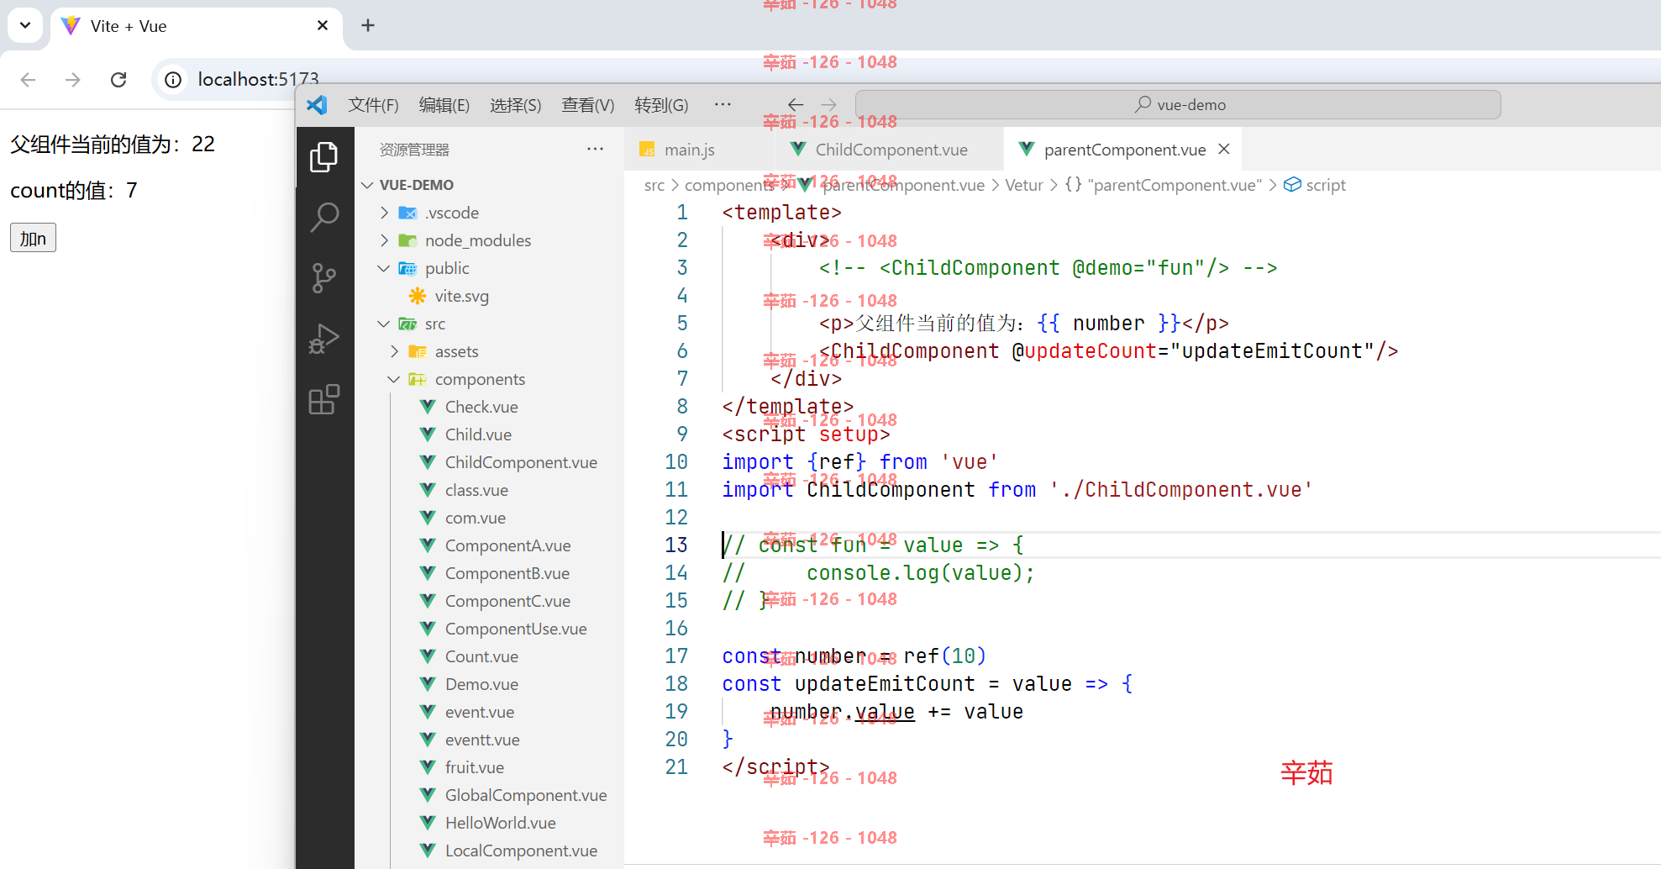Open the 转到(G) menu
The height and width of the screenshot is (869, 1661).
coord(662,105)
